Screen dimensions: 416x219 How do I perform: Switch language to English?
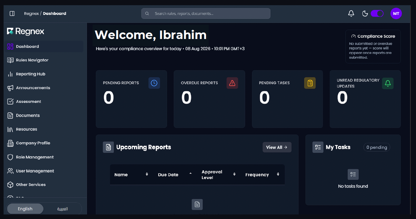point(25,209)
